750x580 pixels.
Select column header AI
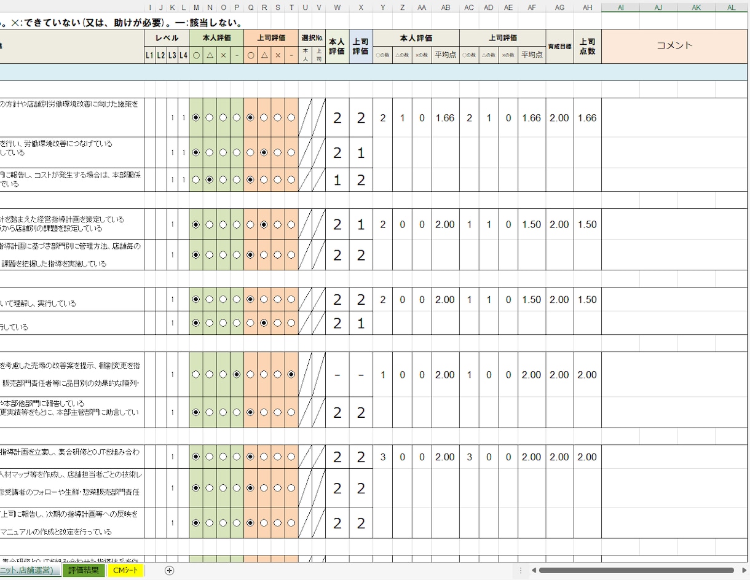[620, 7]
